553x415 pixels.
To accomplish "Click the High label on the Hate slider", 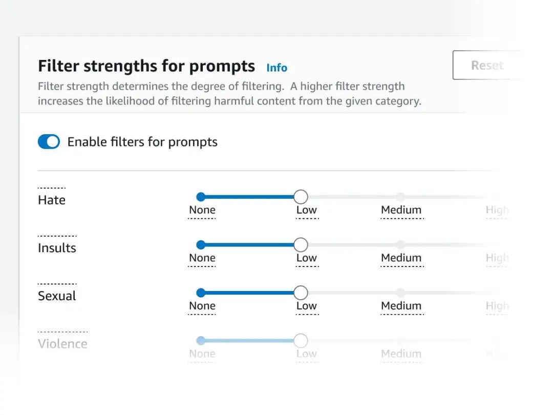I will [497, 210].
